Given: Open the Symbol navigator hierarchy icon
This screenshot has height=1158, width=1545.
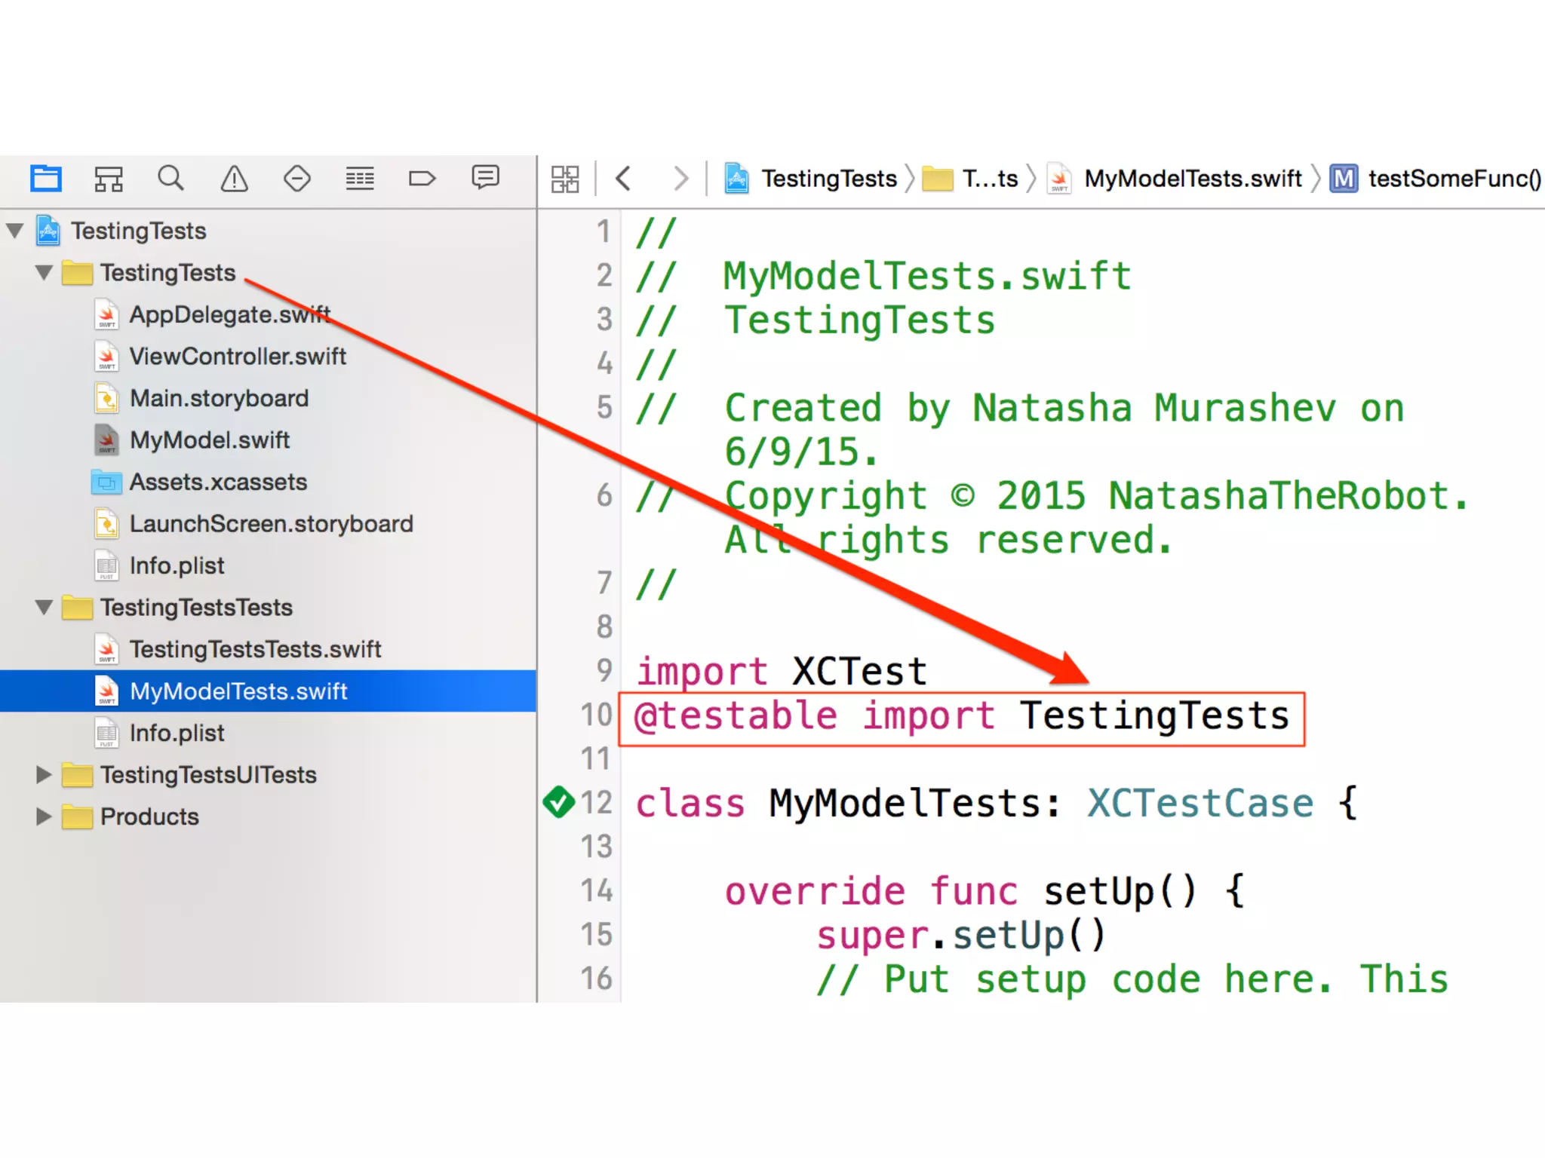Looking at the screenshot, I should [109, 179].
